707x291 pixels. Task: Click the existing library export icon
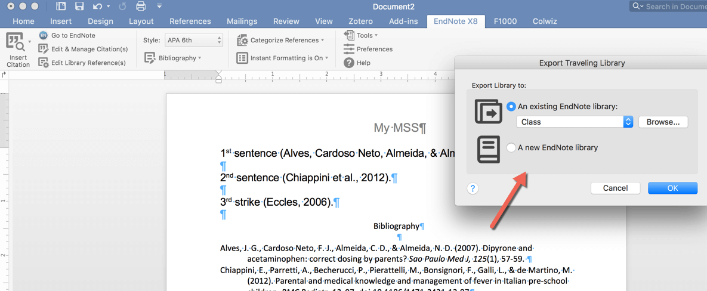[x=489, y=112]
